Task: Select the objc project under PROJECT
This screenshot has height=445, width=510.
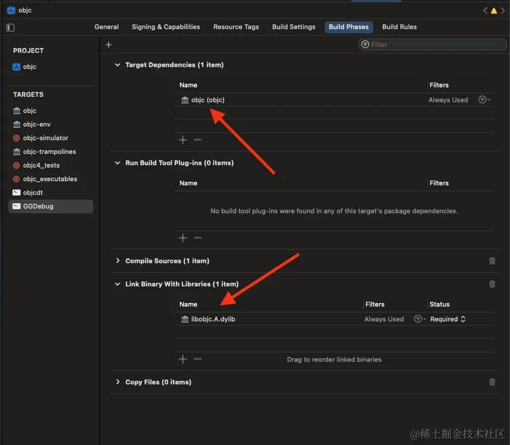Action: point(24,67)
